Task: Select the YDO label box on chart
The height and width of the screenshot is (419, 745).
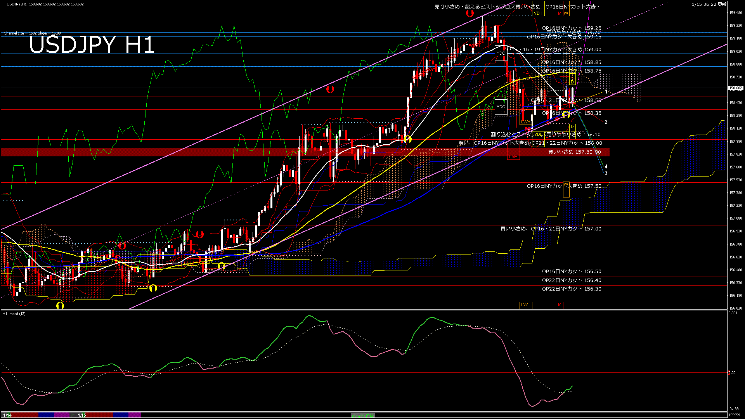Action: tap(501, 53)
